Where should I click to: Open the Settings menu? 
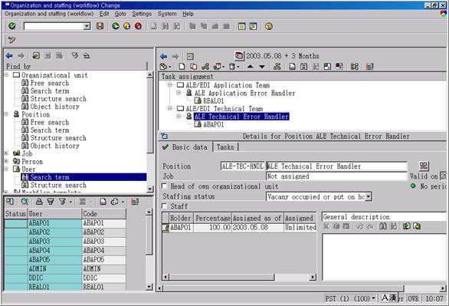142,14
